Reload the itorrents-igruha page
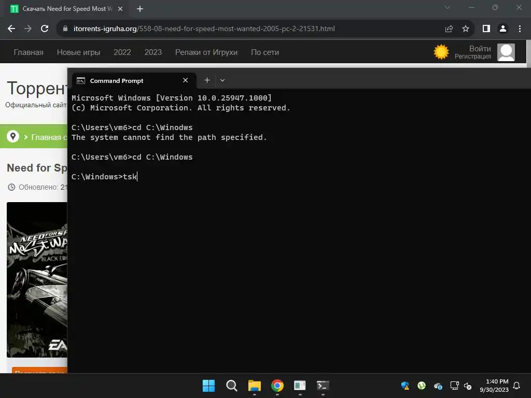531x398 pixels. (x=45, y=29)
